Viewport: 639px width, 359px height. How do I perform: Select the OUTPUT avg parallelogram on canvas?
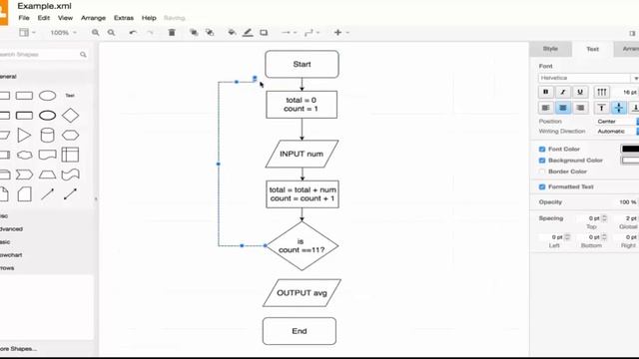[x=302, y=292]
